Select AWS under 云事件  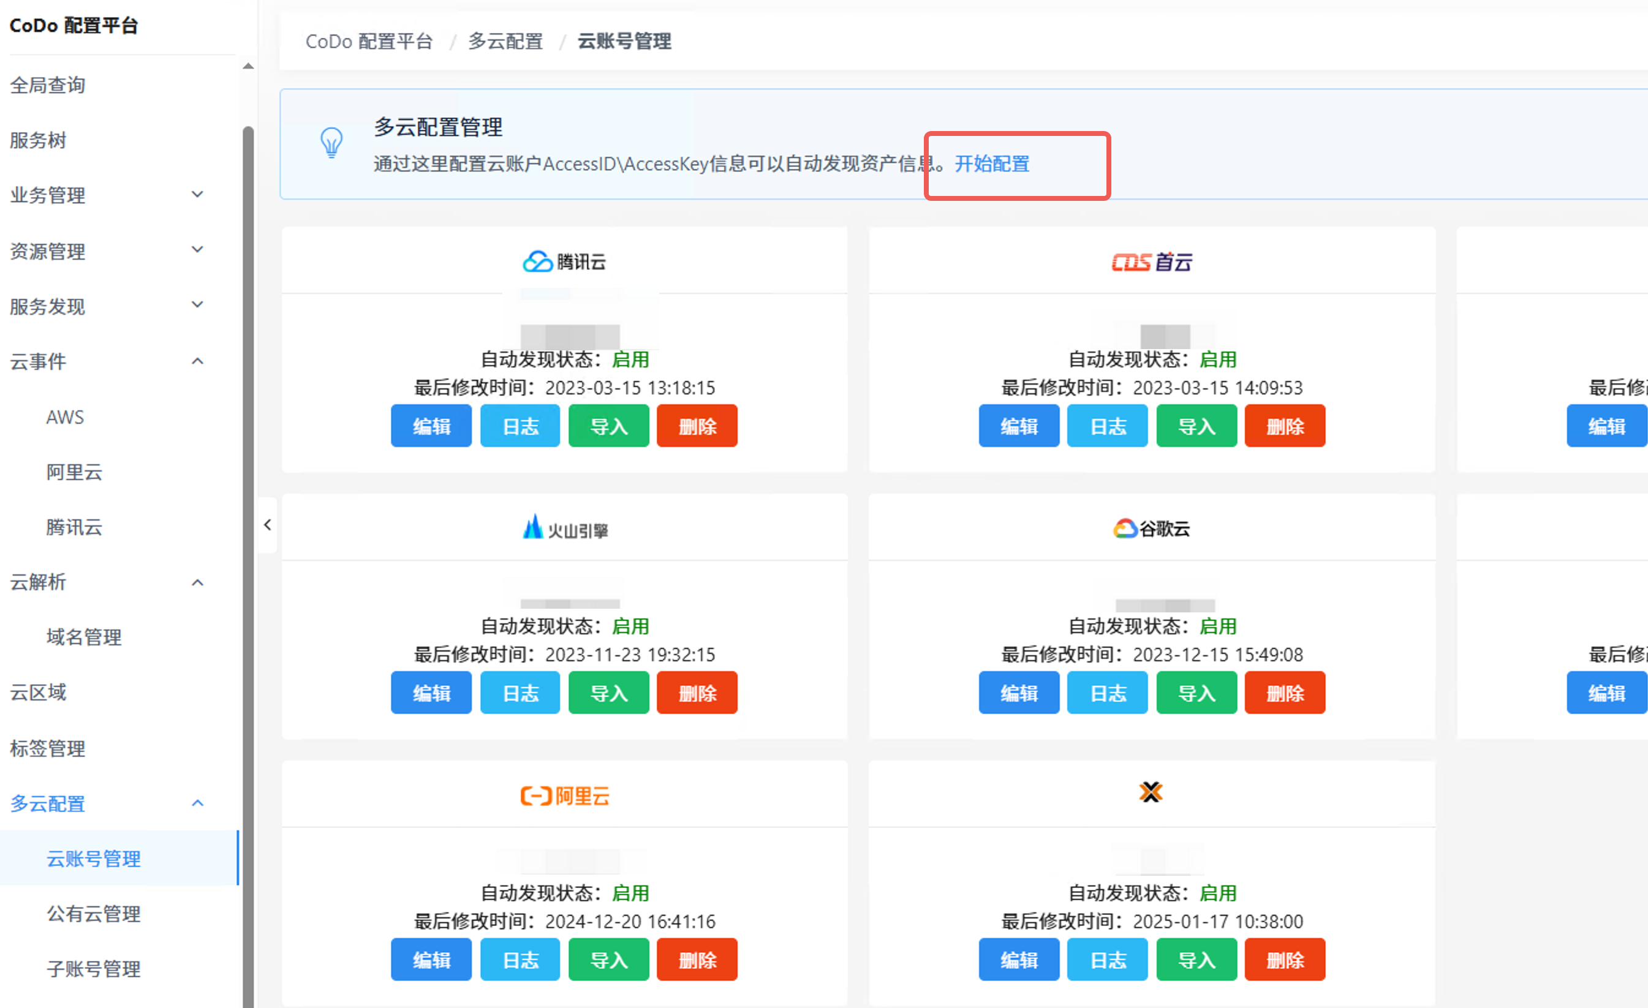(x=65, y=417)
